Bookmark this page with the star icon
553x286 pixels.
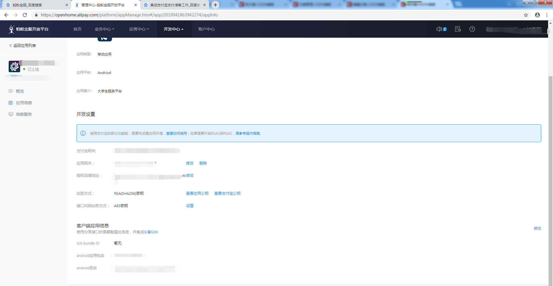point(526,15)
